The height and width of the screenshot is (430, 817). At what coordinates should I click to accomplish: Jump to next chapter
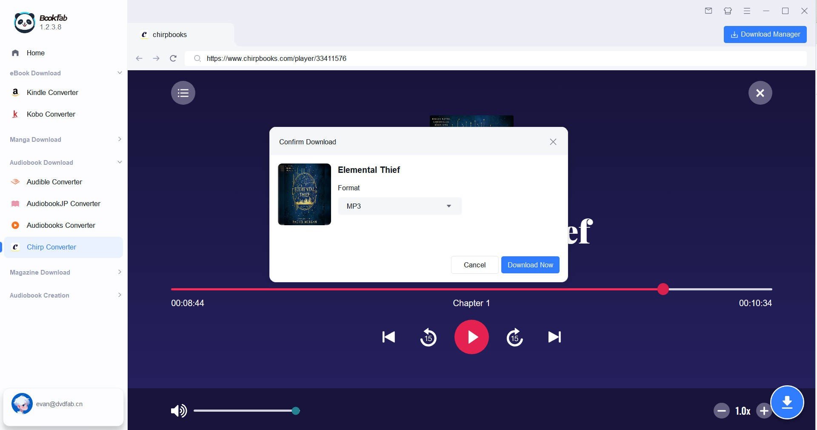click(x=554, y=337)
